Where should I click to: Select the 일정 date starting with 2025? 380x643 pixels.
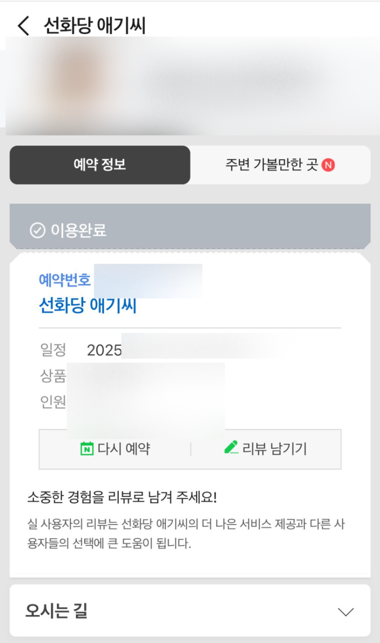(x=104, y=350)
